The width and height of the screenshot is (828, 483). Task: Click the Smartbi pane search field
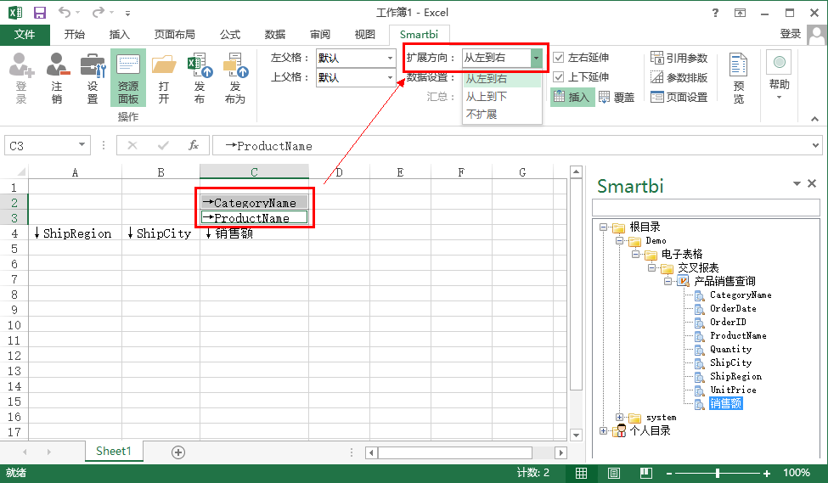(x=706, y=207)
